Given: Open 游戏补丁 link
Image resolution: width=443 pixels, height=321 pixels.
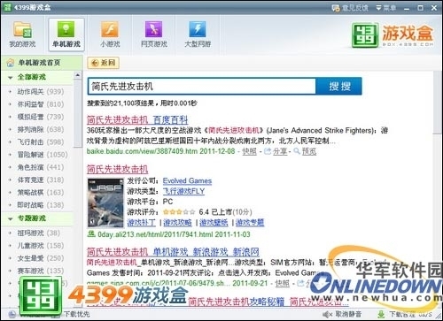Looking at the screenshot, I should coord(141,222).
